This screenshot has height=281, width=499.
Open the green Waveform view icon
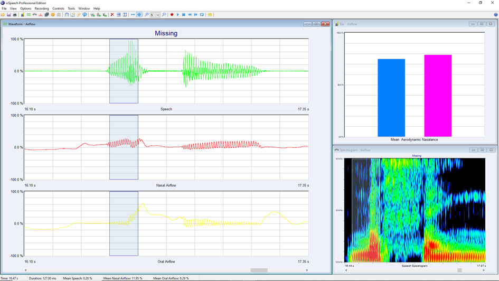pyautogui.click(x=29, y=15)
